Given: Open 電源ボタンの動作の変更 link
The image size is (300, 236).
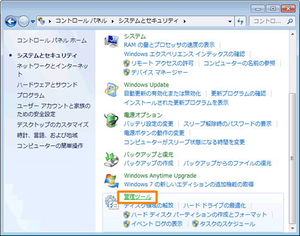Looking at the screenshot, I should (154, 133).
